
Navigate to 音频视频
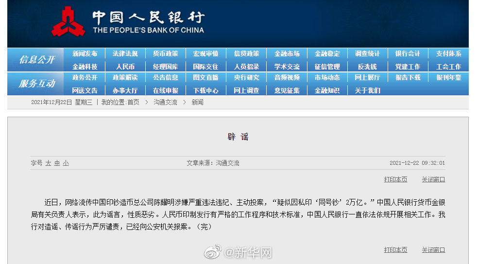[287, 77]
